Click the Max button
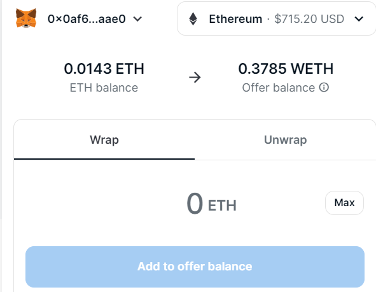The image size is (376, 292). [x=344, y=203]
